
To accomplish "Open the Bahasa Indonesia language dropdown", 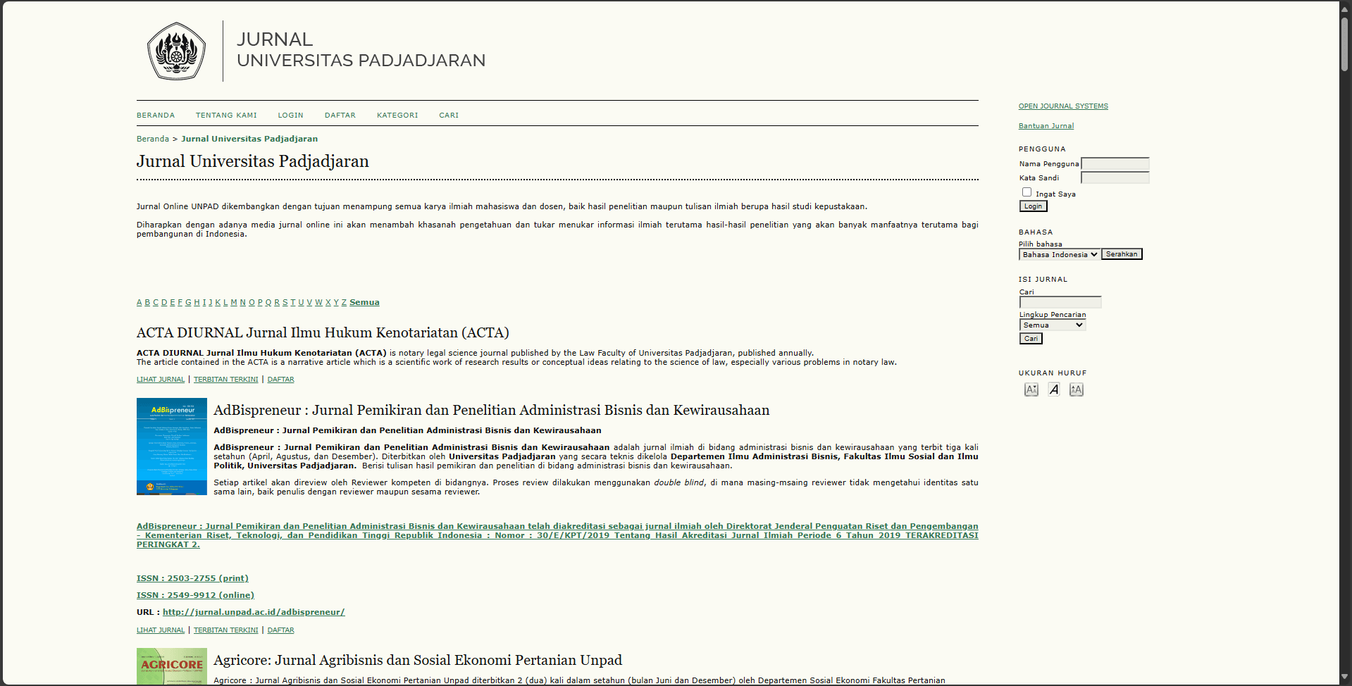I will tap(1060, 254).
